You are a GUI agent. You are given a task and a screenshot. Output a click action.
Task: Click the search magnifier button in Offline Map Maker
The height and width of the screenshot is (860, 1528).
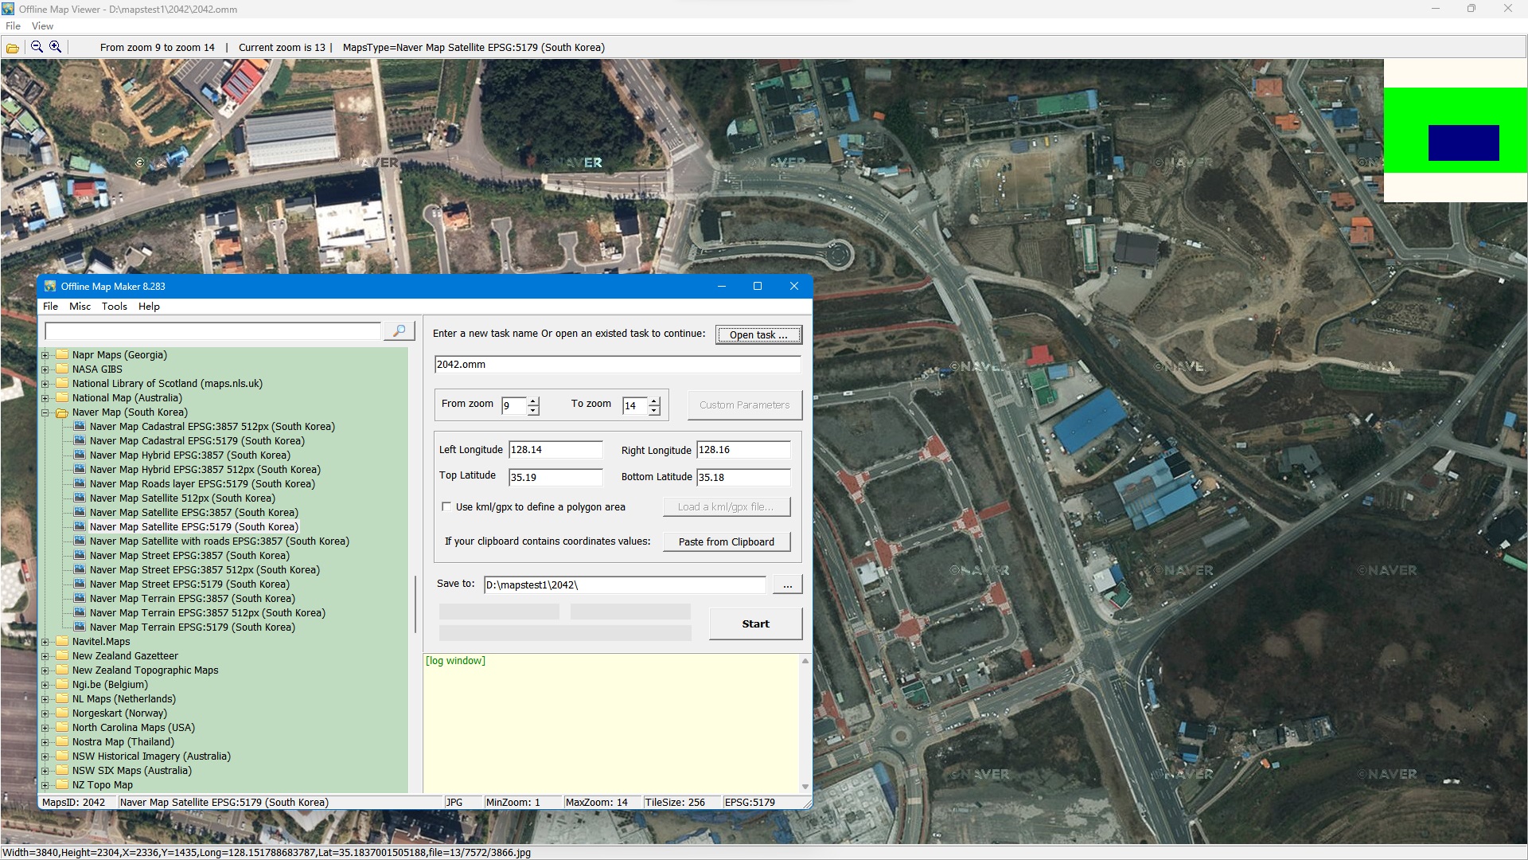tap(400, 330)
